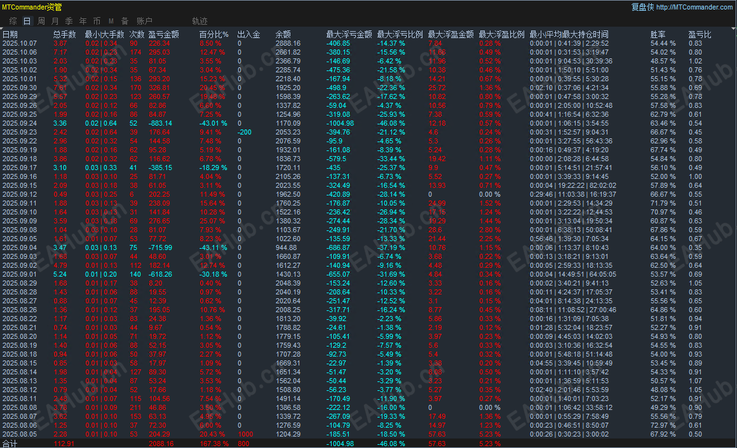Open the 备 tab

coord(125,21)
